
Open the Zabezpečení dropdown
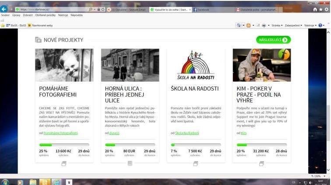(293, 25)
